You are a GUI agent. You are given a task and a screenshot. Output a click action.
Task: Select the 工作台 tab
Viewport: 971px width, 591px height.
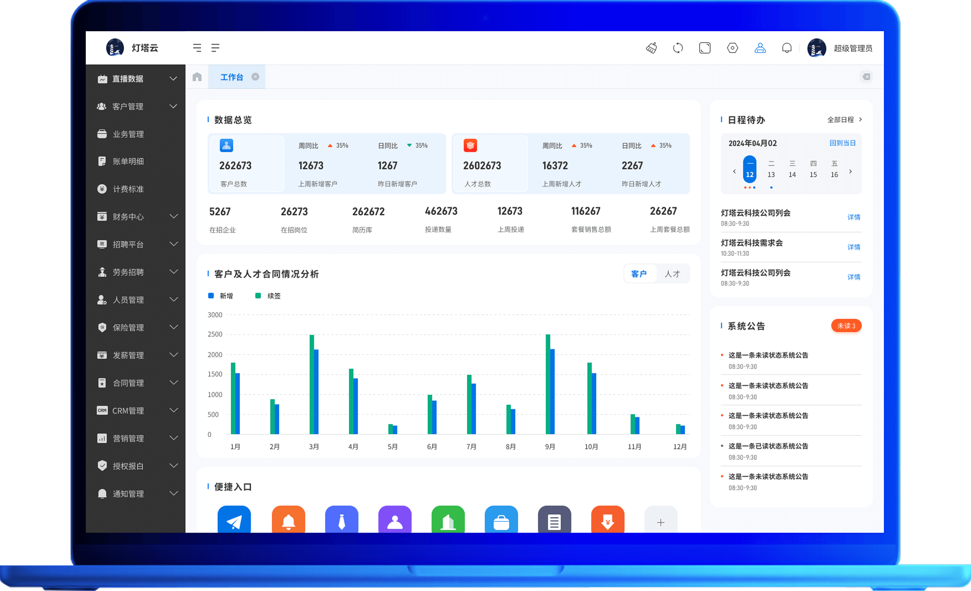(x=232, y=77)
